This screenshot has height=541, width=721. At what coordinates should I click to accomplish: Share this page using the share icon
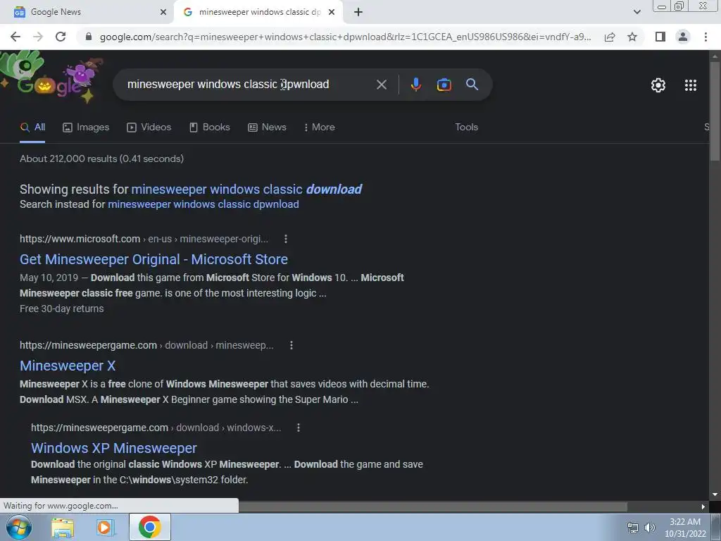click(x=610, y=37)
